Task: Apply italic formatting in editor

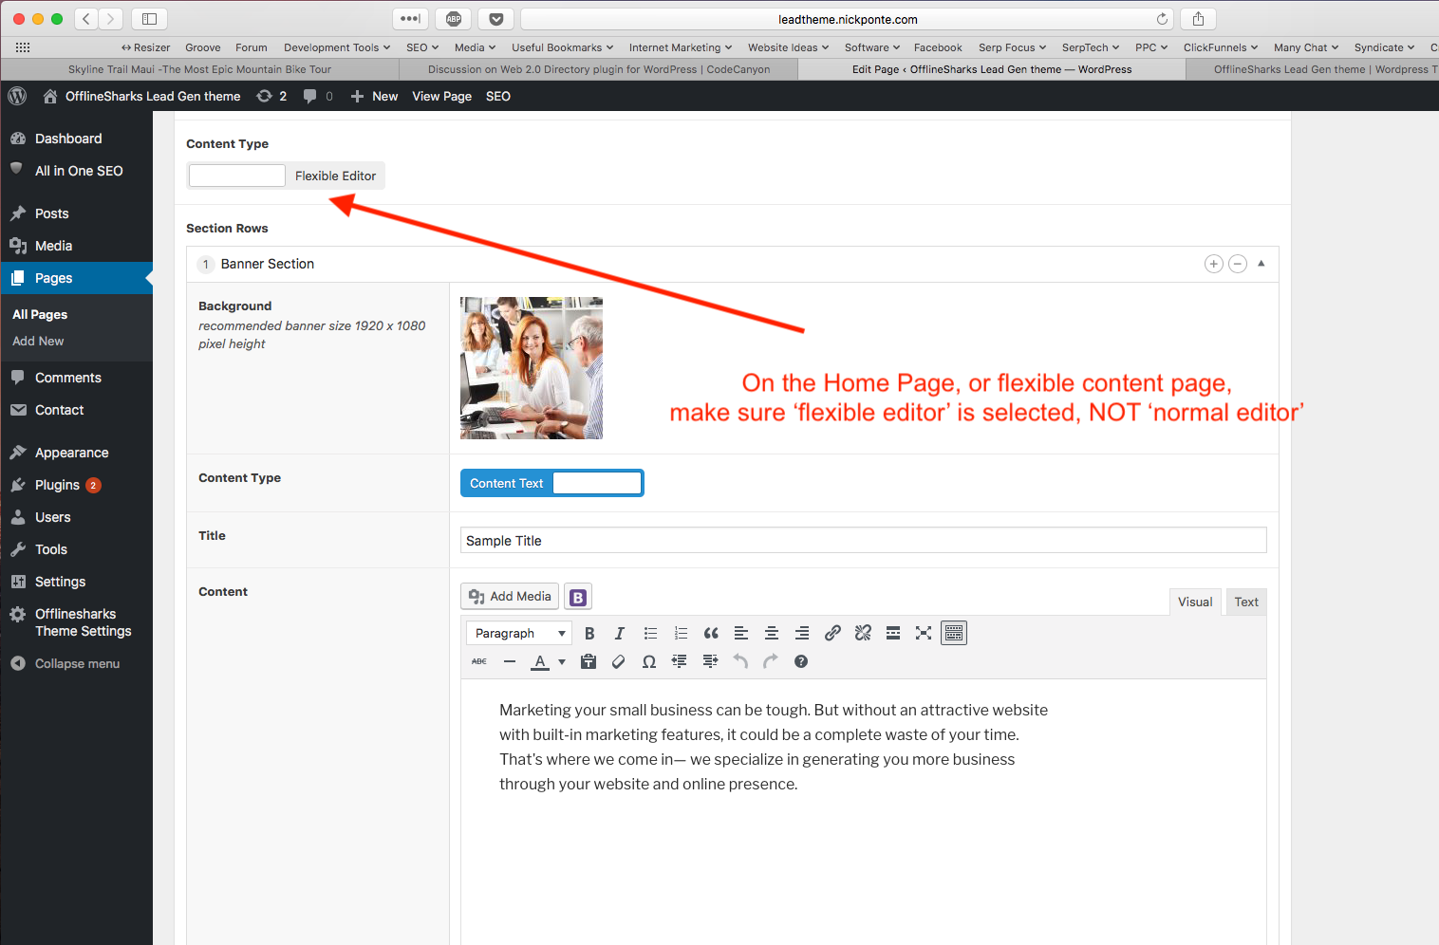Action: [x=620, y=633]
